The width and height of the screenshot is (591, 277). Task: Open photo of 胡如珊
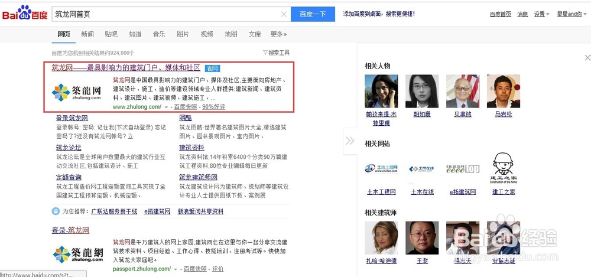pos(422,91)
